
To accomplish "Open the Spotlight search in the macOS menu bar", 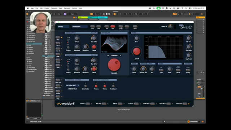I will [186, 8].
